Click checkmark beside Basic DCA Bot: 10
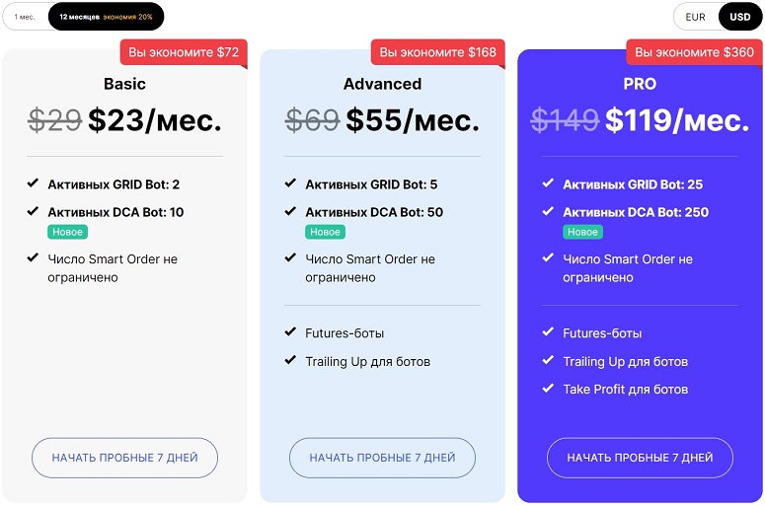The image size is (765, 505). point(33,211)
